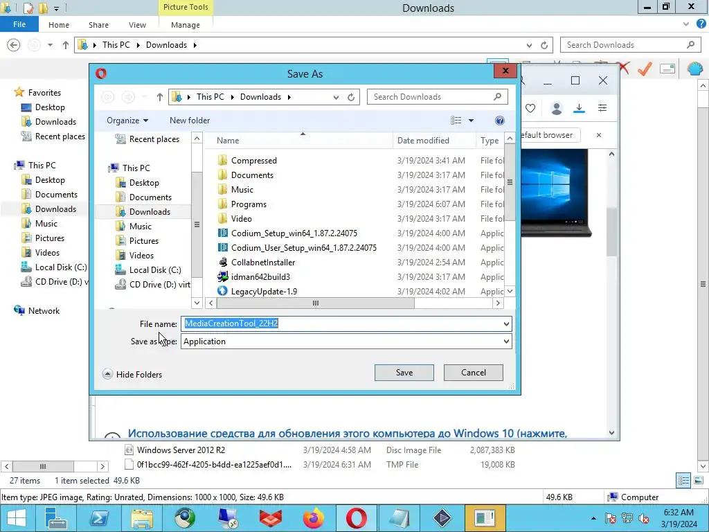This screenshot has width=709, height=532.
Task: Select the LegacyUpdate-1.9 file icon
Action: [x=222, y=291]
